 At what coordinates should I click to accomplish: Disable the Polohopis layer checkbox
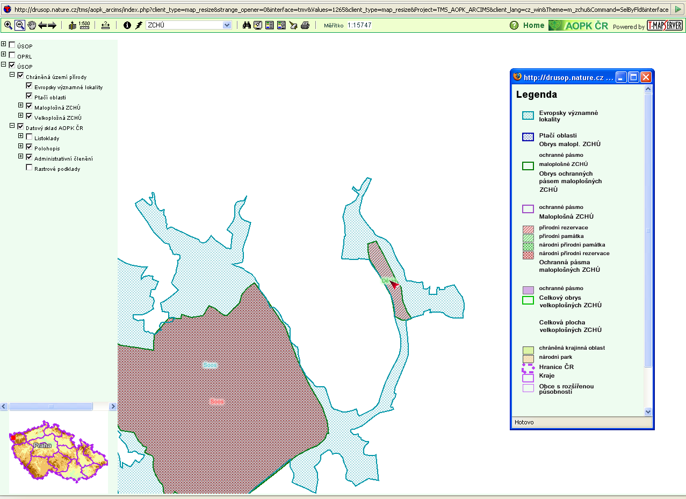pos(30,147)
